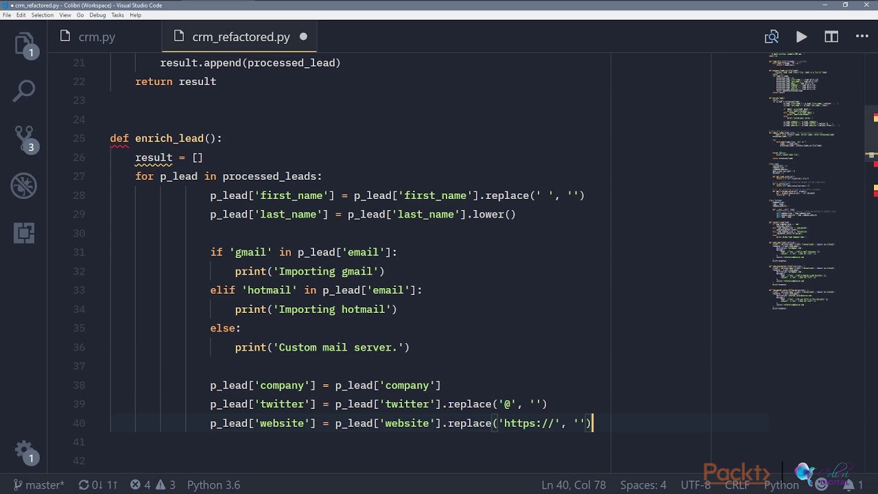Viewport: 878px width, 494px height.
Task: Open the editor More Actions ellipsis
Action: tap(862, 37)
